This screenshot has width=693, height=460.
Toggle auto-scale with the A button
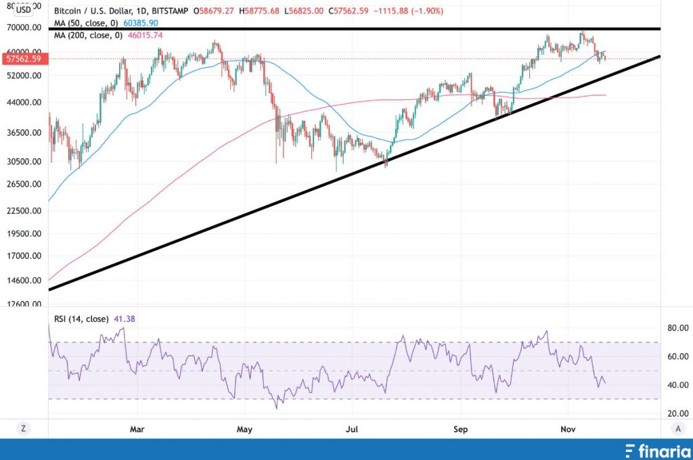click(x=677, y=428)
